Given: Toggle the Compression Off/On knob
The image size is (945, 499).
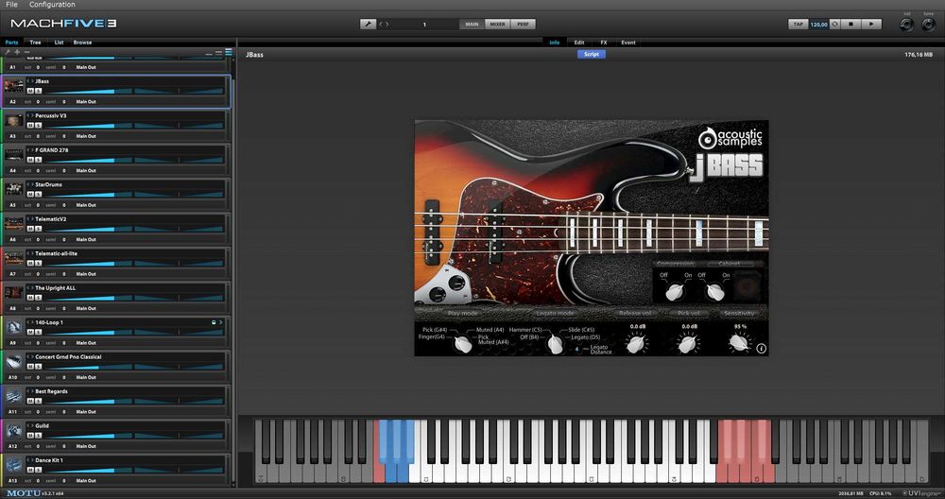Looking at the screenshot, I should (x=675, y=292).
